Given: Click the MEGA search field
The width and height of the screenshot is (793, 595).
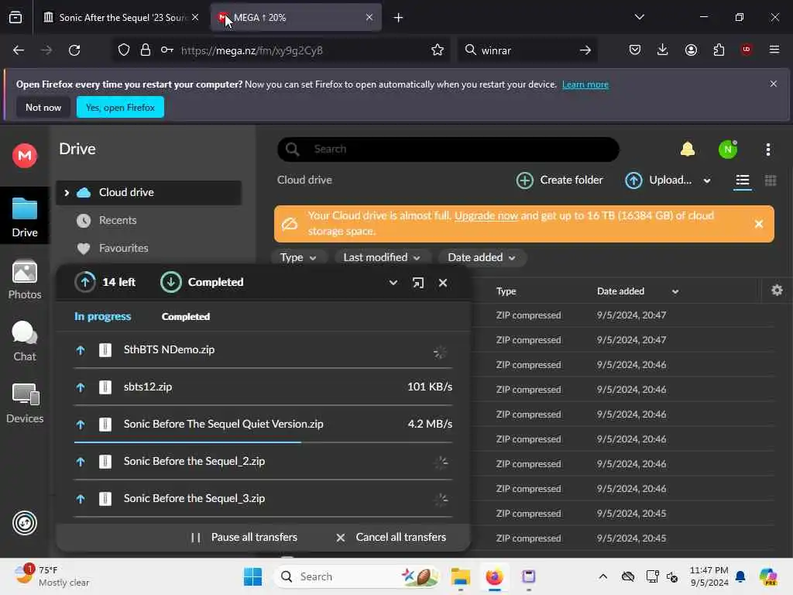Looking at the screenshot, I should 448,150.
